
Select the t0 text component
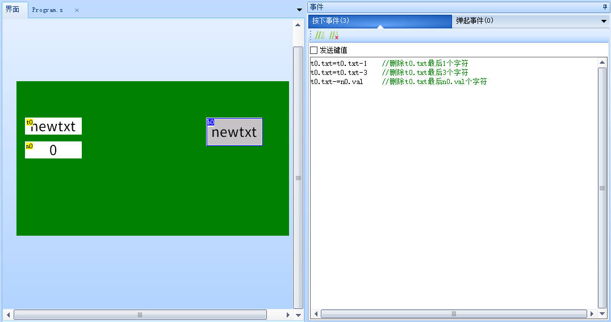[53, 126]
